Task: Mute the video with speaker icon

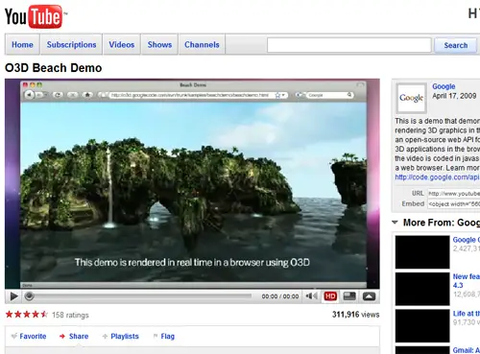Action: tap(311, 296)
